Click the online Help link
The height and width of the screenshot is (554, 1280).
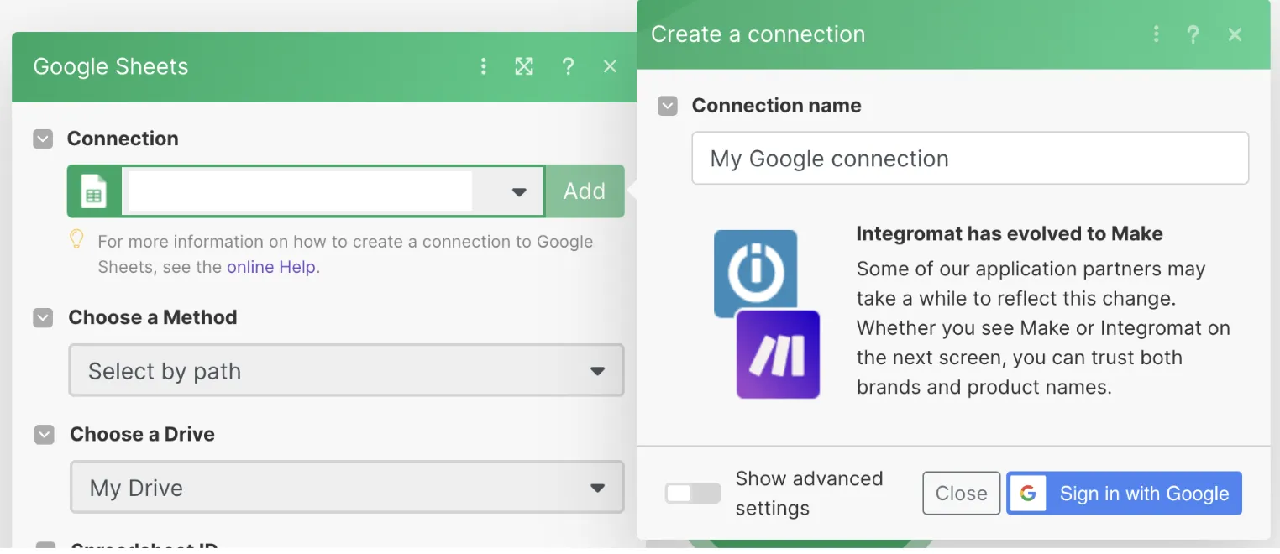(271, 267)
